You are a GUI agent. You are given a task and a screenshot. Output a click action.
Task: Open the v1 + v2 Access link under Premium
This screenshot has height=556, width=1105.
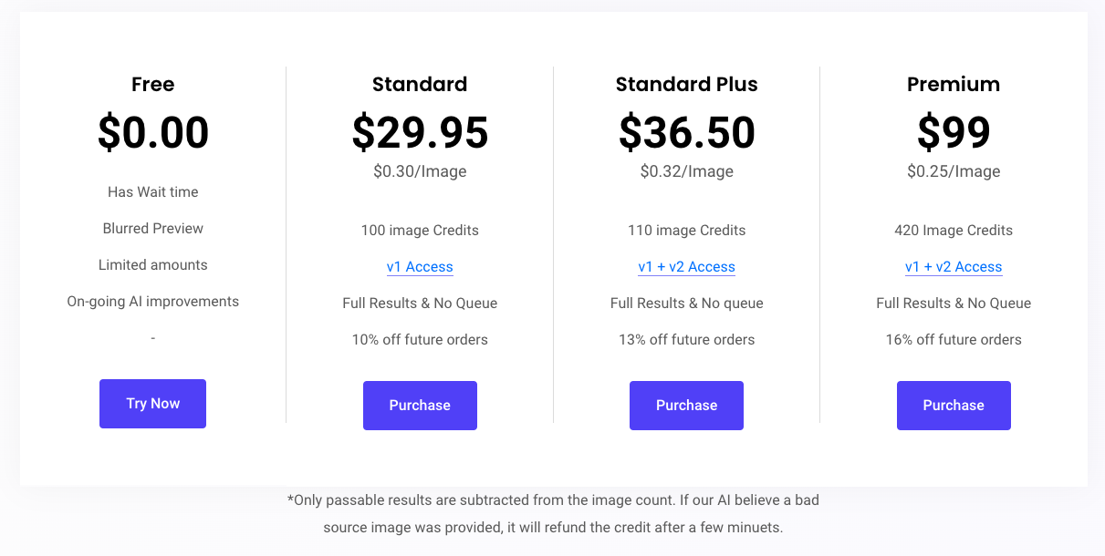pos(954,266)
